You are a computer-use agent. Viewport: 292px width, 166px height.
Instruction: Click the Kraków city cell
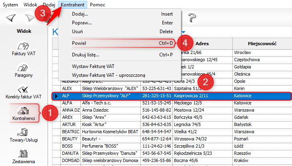tap(262, 160)
